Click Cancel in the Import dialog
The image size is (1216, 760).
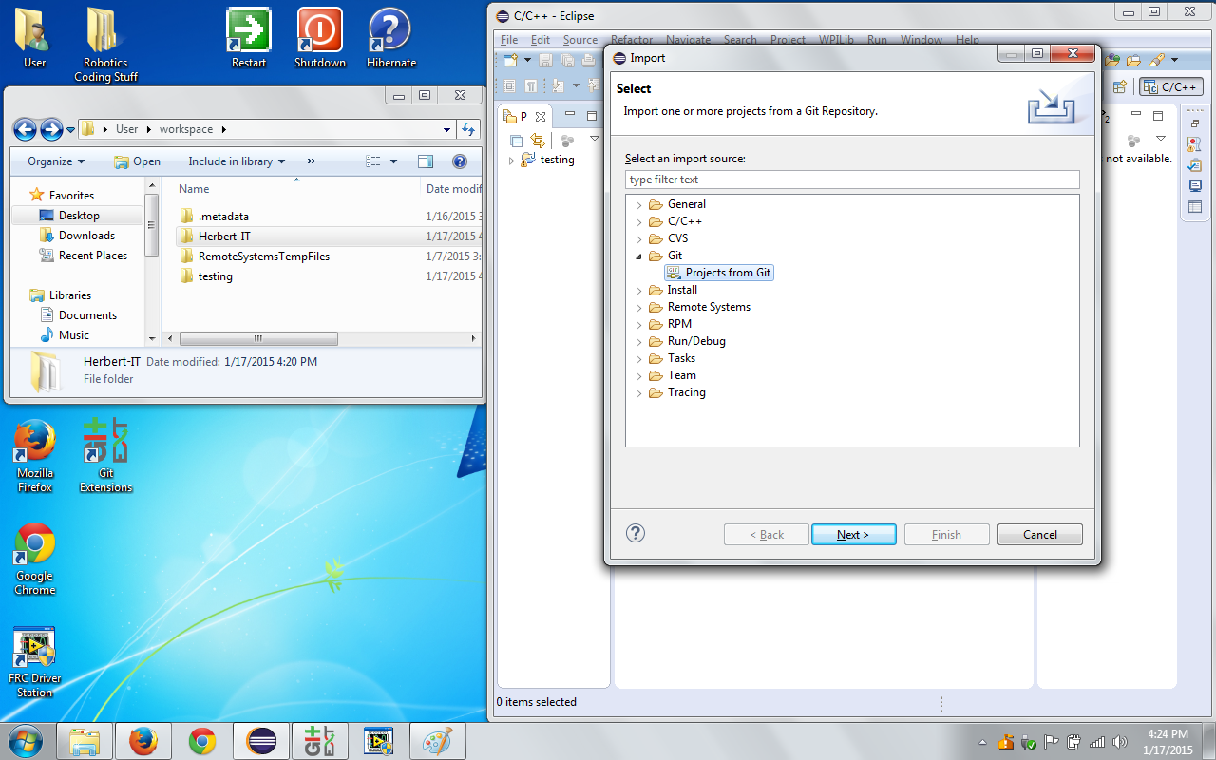(1040, 535)
